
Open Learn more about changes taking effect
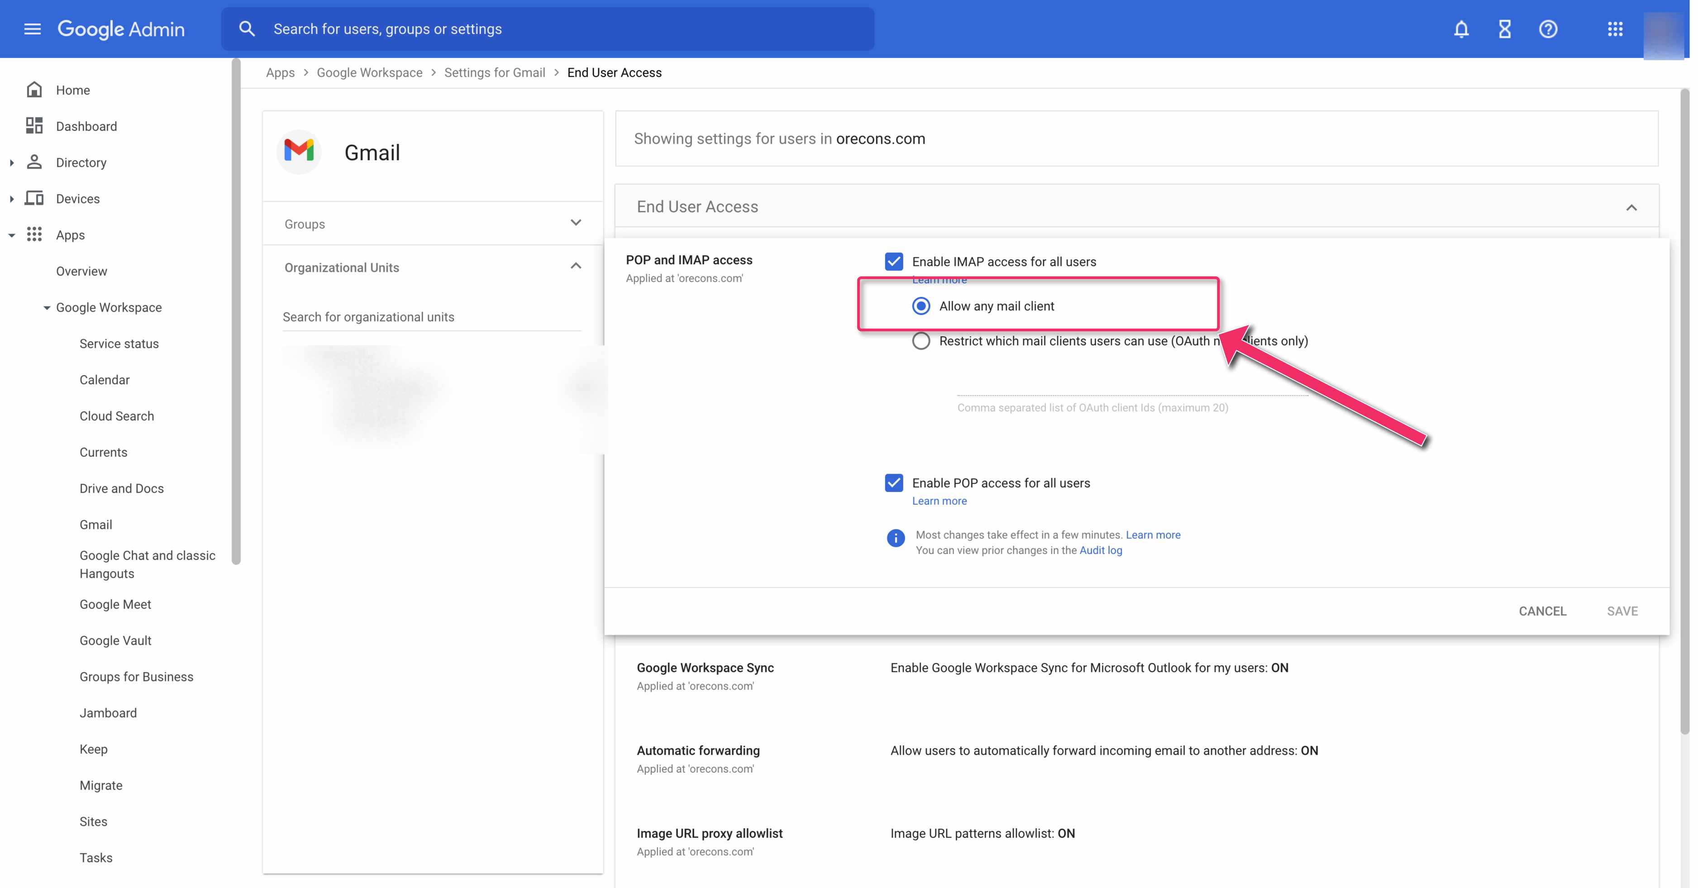(x=1153, y=535)
